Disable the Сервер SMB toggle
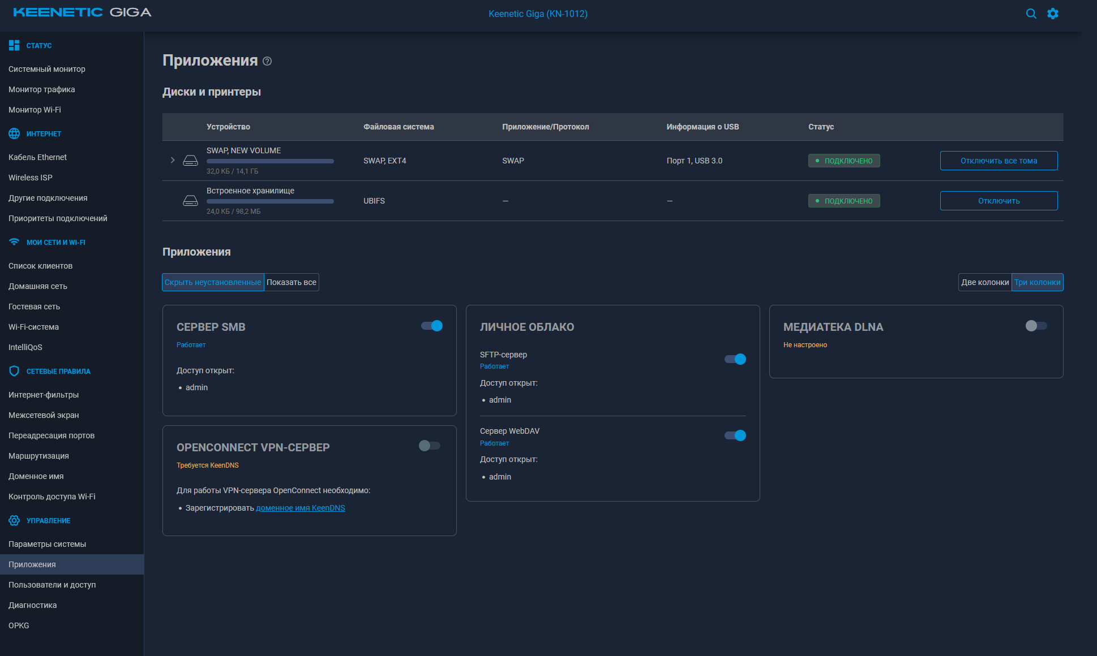The width and height of the screenshot is (1097, 656). pyautogui.click(x=432, y=326)
